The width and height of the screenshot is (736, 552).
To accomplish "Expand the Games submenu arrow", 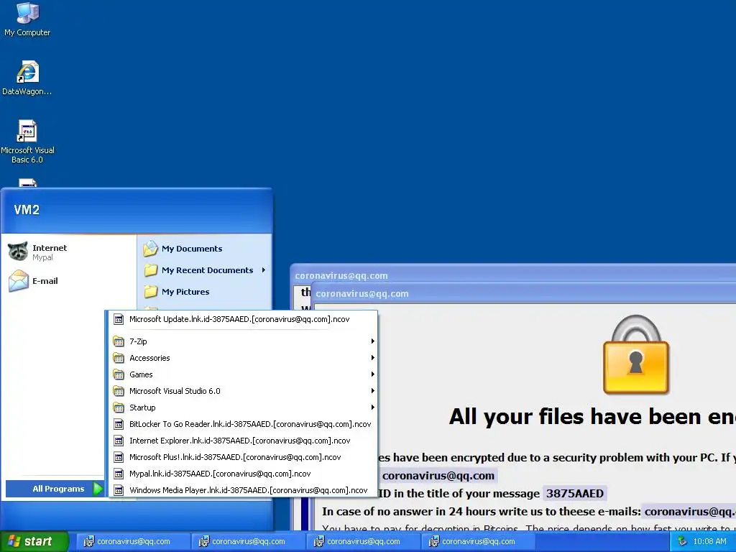I will click(373, 374).
